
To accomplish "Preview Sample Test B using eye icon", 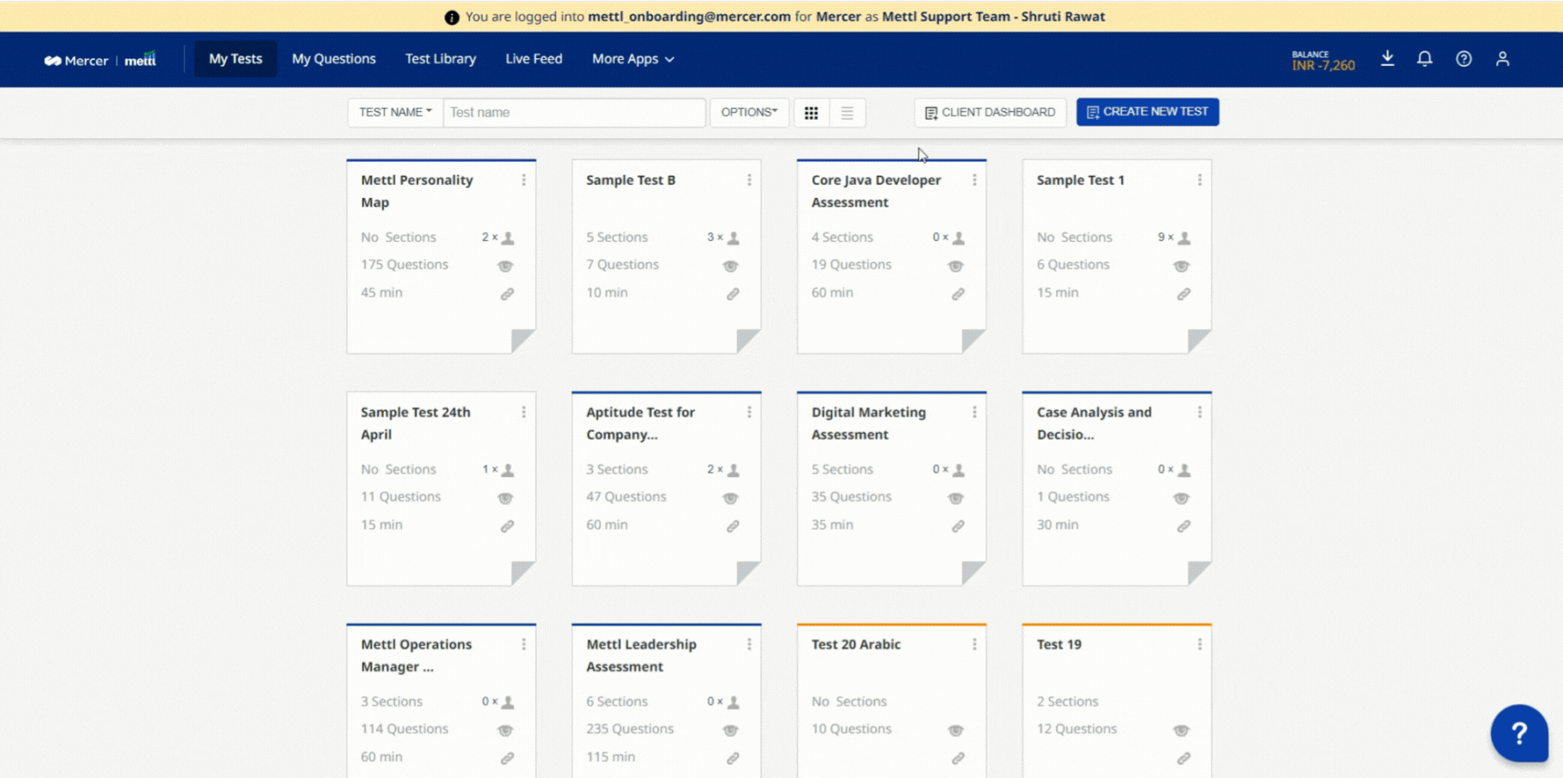I will click(730, 266).
